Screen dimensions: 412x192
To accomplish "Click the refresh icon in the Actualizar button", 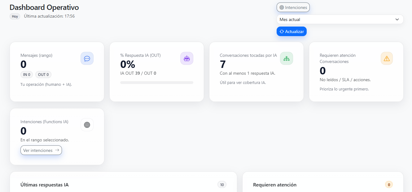I will pos(282,31).
